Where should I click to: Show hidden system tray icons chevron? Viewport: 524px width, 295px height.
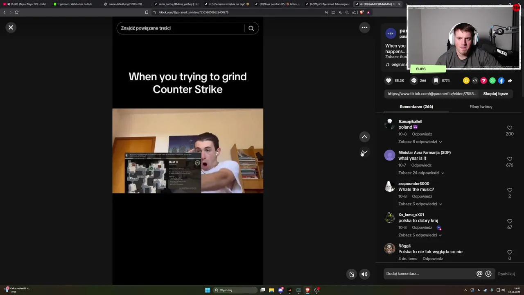(465, 290)
